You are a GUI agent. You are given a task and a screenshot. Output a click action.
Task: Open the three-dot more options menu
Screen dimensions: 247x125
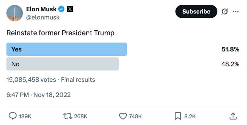236,11
